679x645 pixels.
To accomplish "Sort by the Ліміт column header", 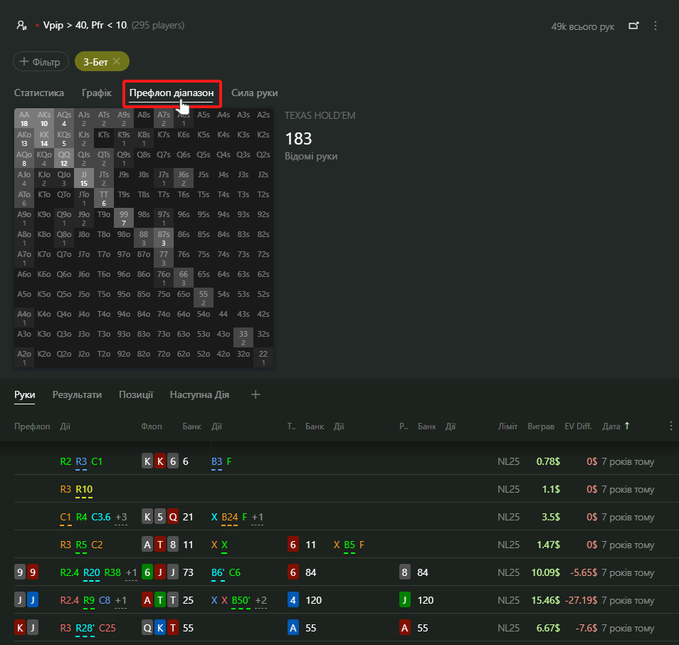I will pos(507,426).
